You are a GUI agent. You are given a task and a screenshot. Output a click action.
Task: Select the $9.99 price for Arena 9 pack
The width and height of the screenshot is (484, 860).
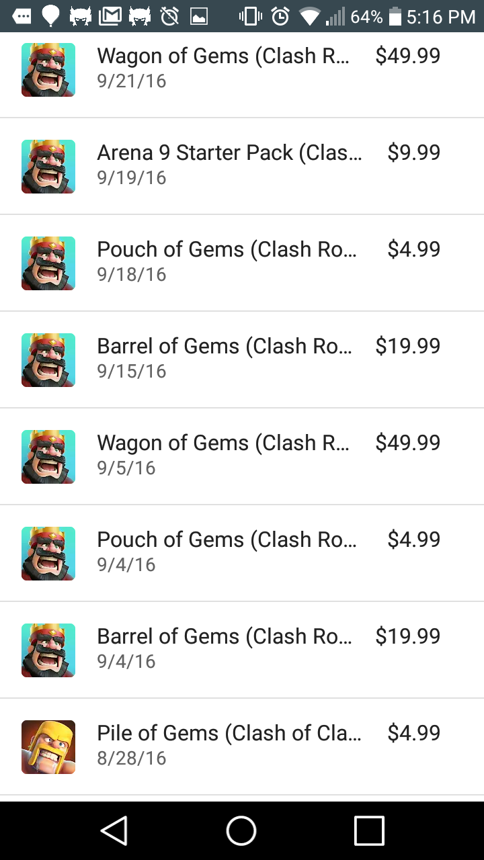[414, 153]
